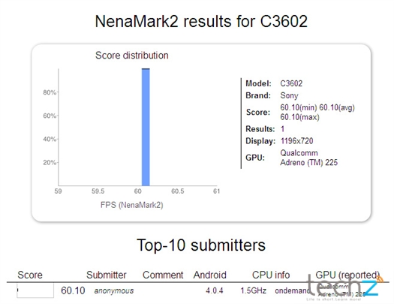Click the Sony brand value

tap(289, 95)
